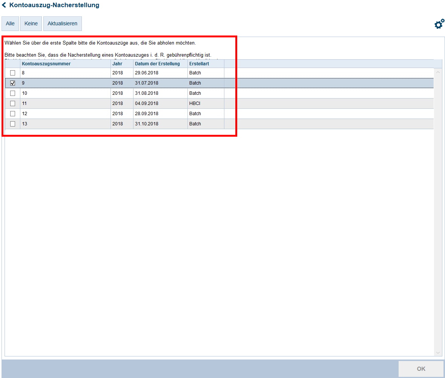Uncheck the box for statement number 9
This screenshot has height=378, width=445.
(x=12, y=83)
